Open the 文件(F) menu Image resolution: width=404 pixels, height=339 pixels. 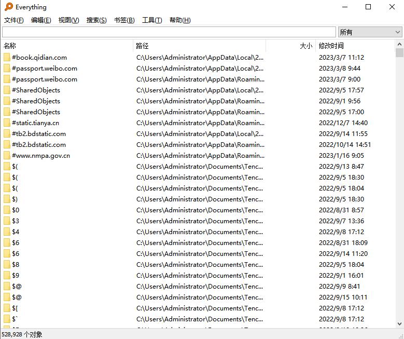13,20
